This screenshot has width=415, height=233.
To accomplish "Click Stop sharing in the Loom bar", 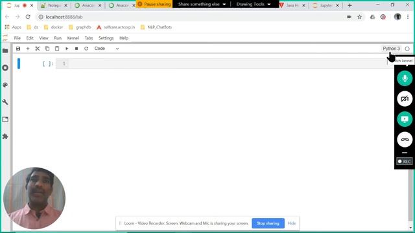I will pos(268,223).
